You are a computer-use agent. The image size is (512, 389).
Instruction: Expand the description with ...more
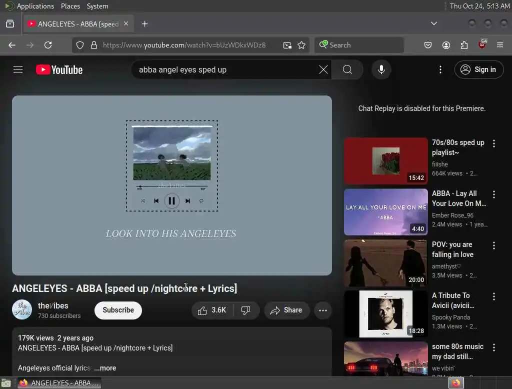105,368
